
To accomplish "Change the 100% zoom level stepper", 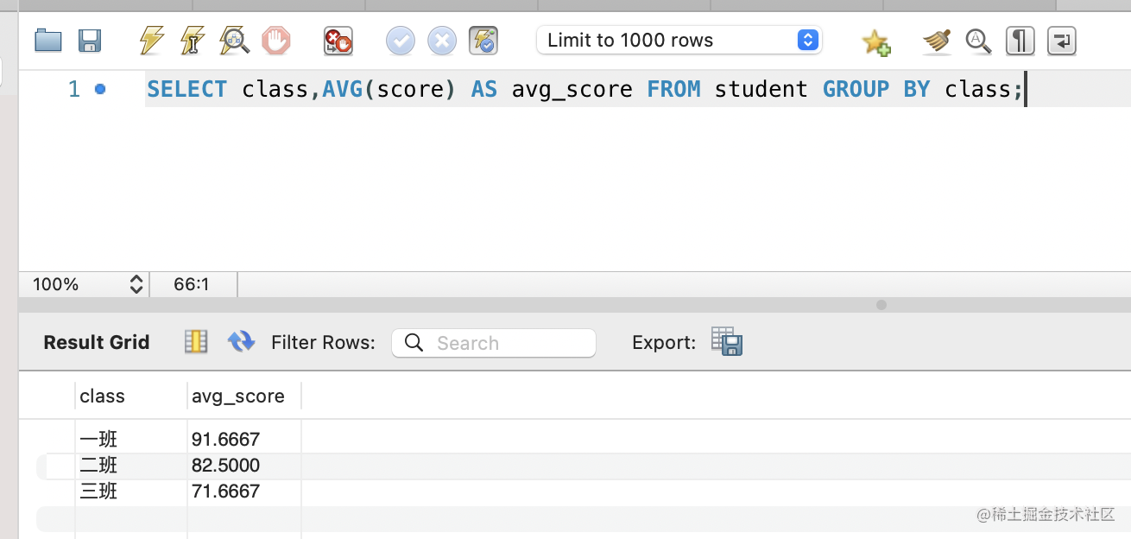I will tap(136, 284).
